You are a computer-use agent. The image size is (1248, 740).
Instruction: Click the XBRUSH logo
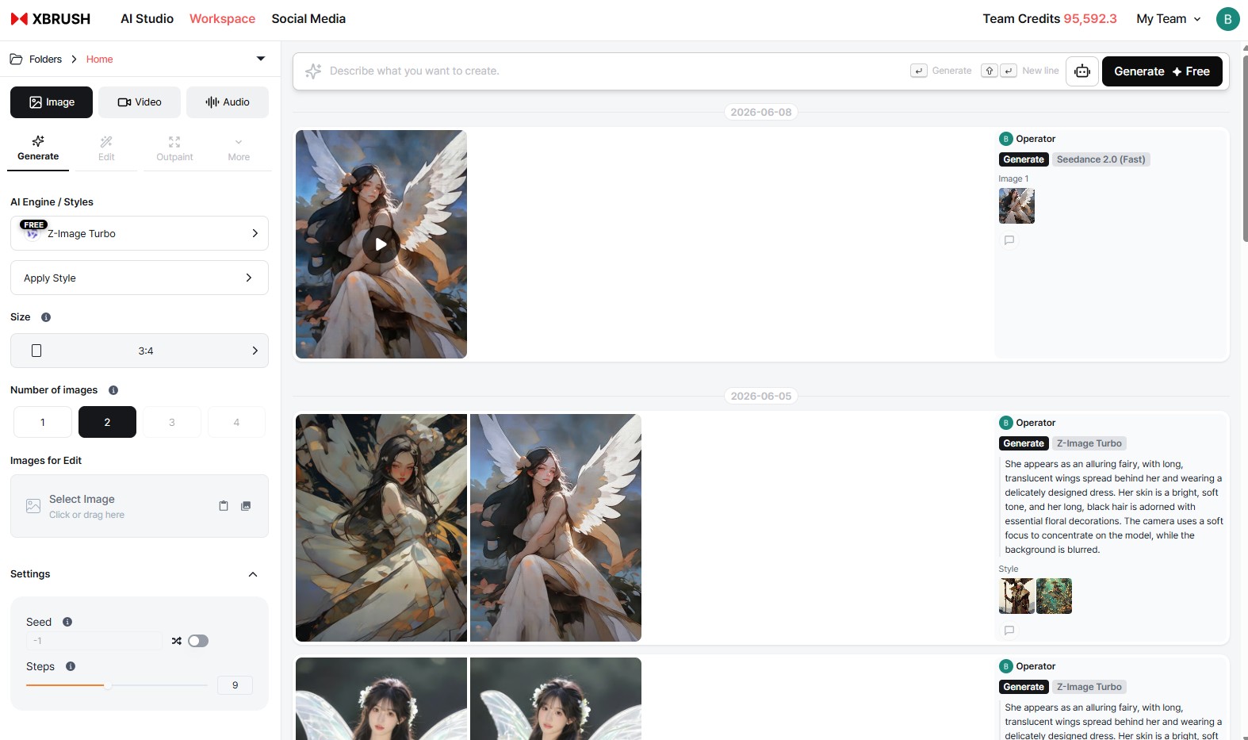(50, 19)
